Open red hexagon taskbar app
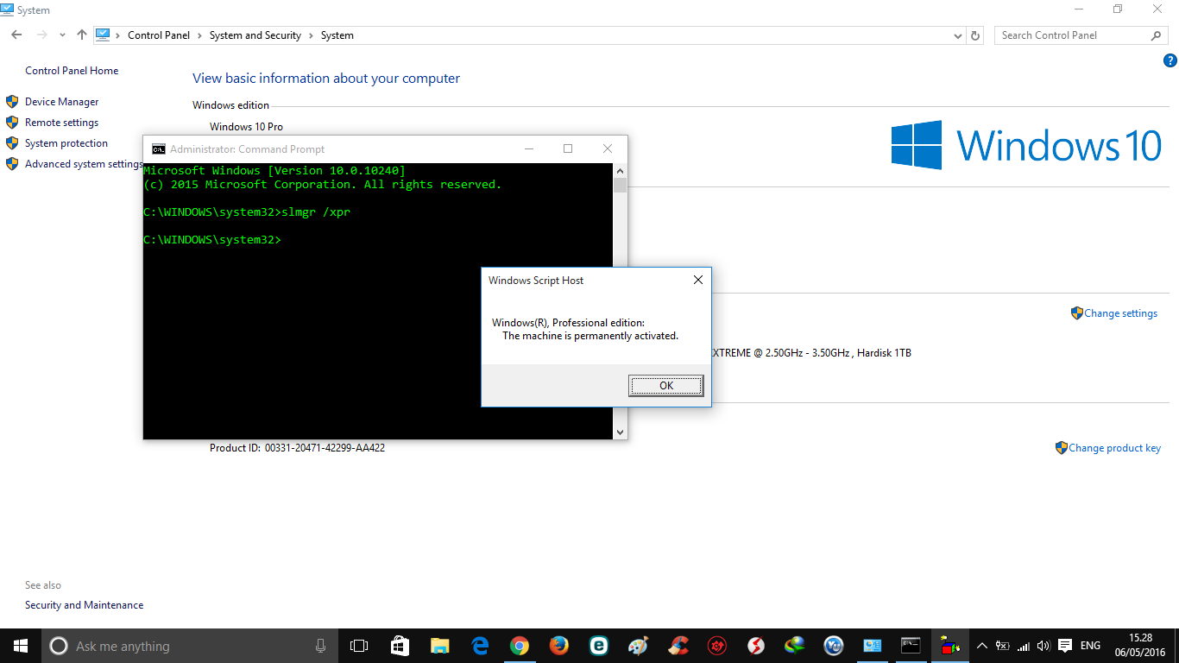 pos(716,646)
